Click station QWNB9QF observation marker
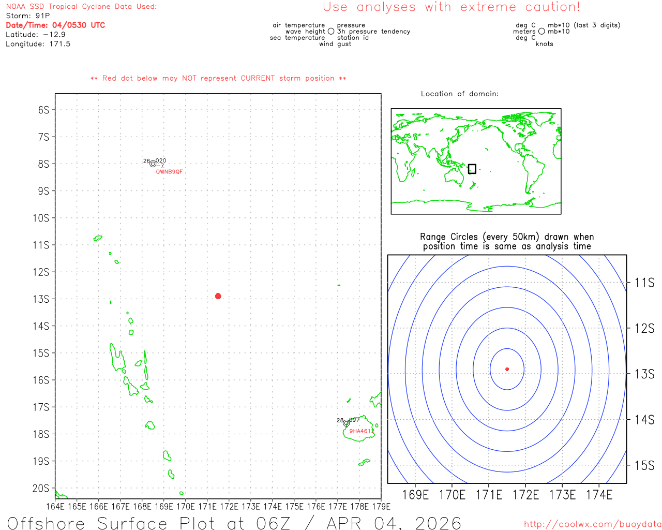Screen dimensions: 662x530 tap(153, 164)
